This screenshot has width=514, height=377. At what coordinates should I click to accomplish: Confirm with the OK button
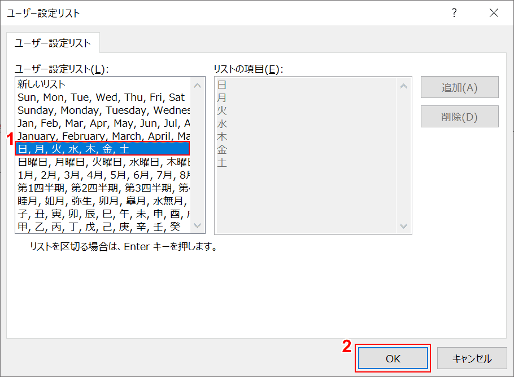[x=393, y=358]
